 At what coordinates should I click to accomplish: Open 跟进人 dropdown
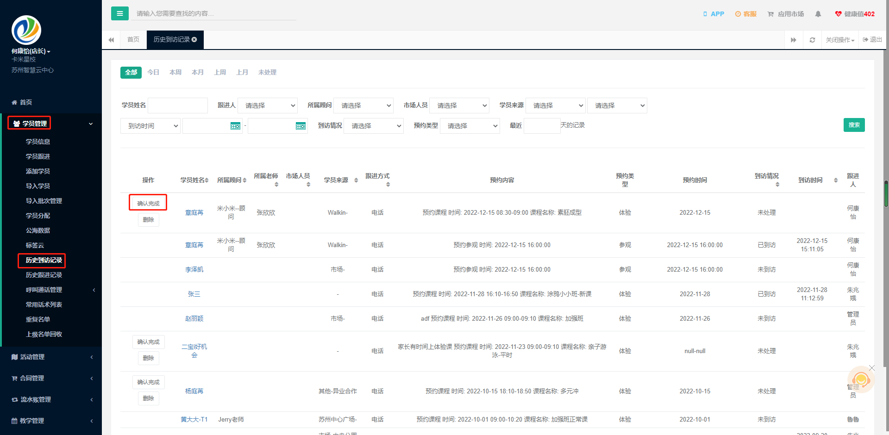tap(268, 106)
